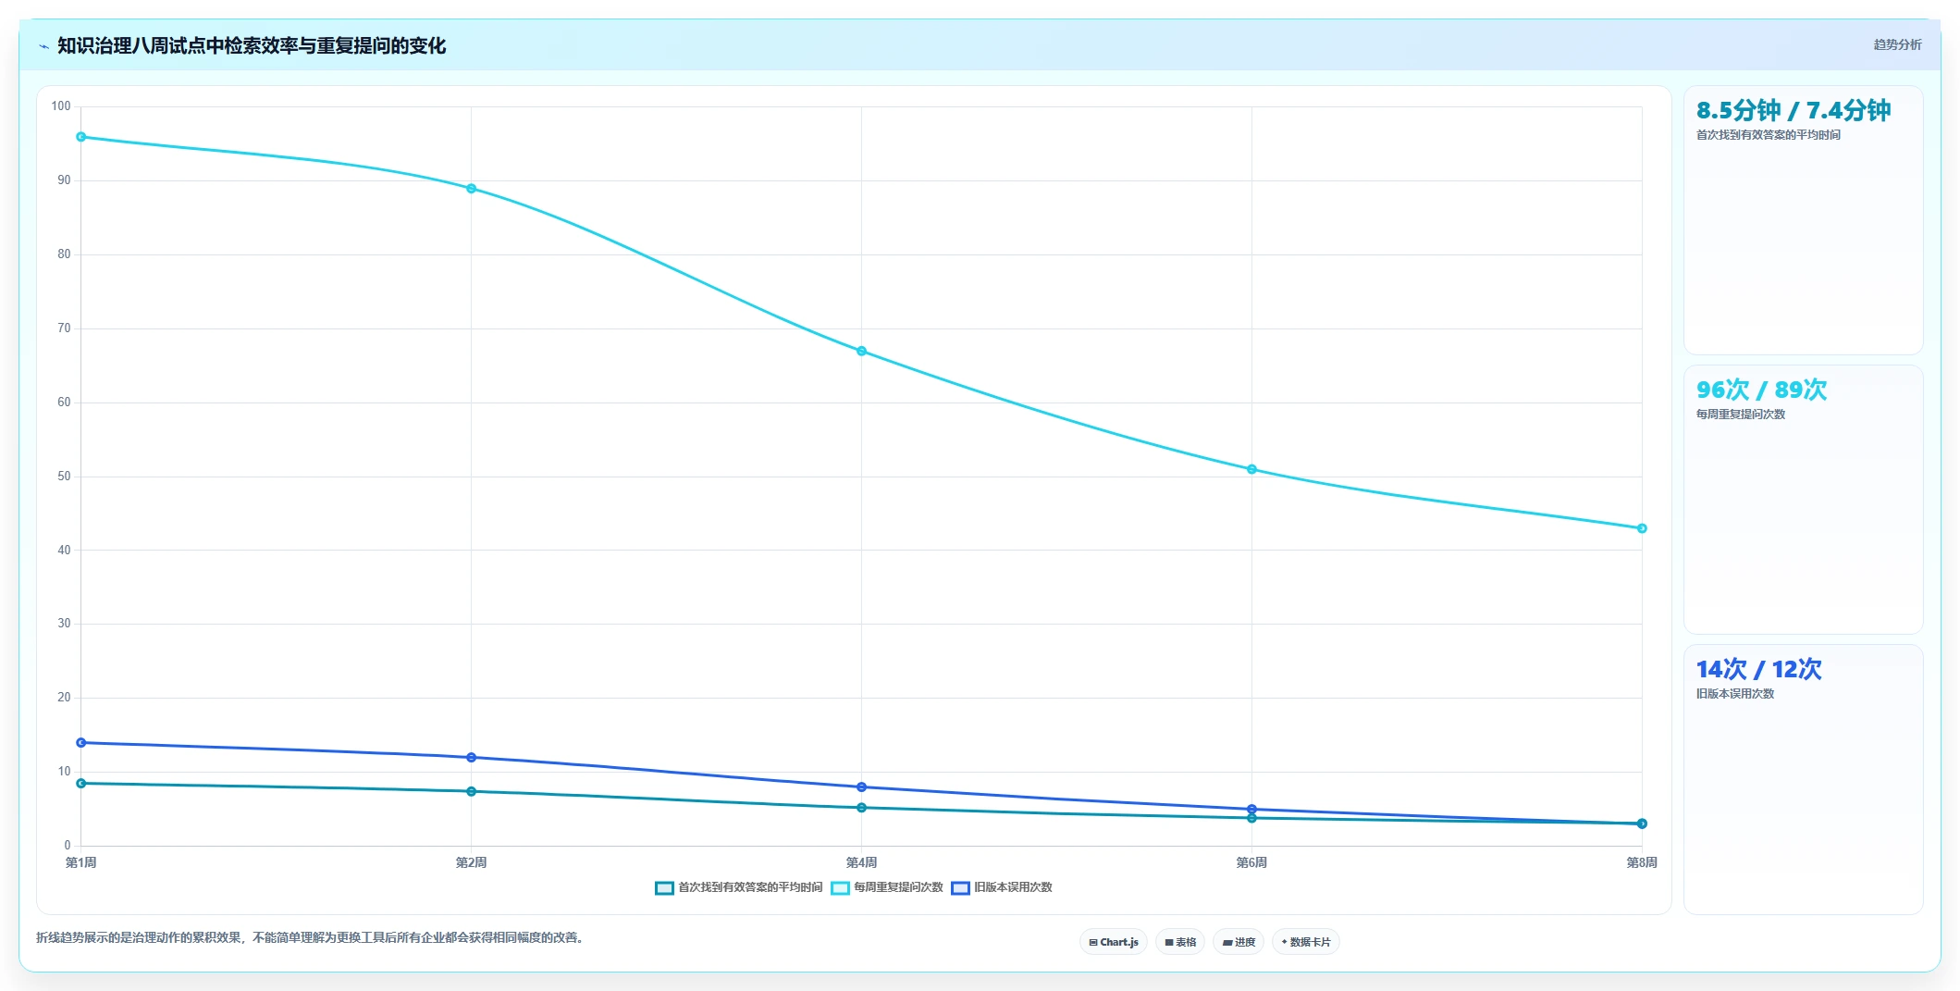Toggle the 每周重复提问次数 series via its legend label
The image size is (1960, 991).
pos(898,887)
